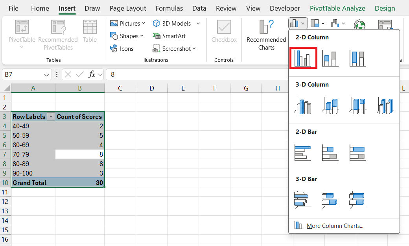409x246 pixels.
Task: Click the Table icon
Action: [x=90, y=27]
